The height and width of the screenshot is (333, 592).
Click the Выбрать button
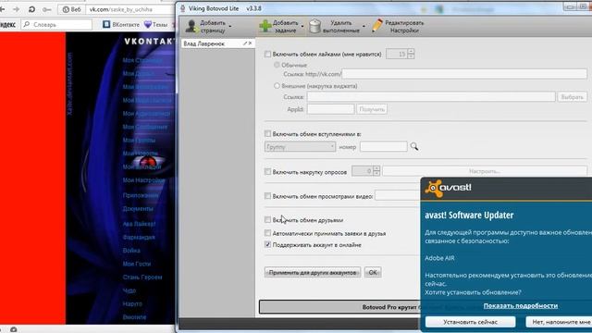572,97
